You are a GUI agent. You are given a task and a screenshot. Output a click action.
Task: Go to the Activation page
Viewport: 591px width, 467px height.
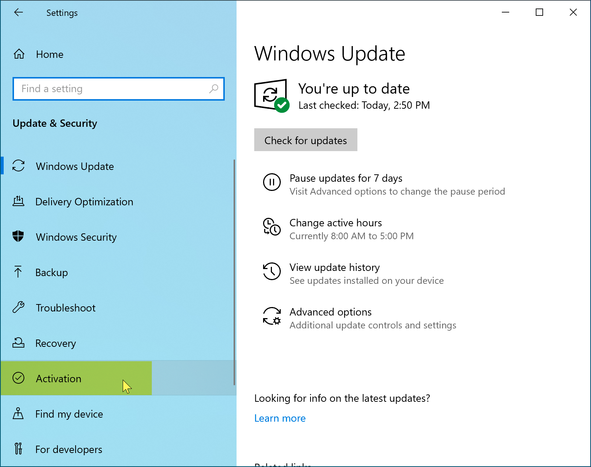pyautogui.click(x=59, y=379)
